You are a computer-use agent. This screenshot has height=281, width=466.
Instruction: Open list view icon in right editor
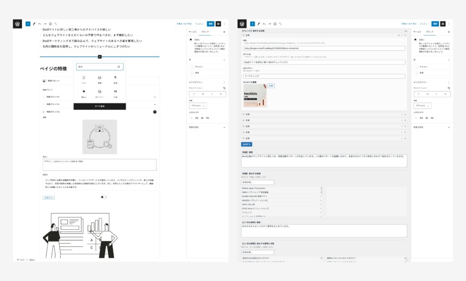tap(280, 24)
